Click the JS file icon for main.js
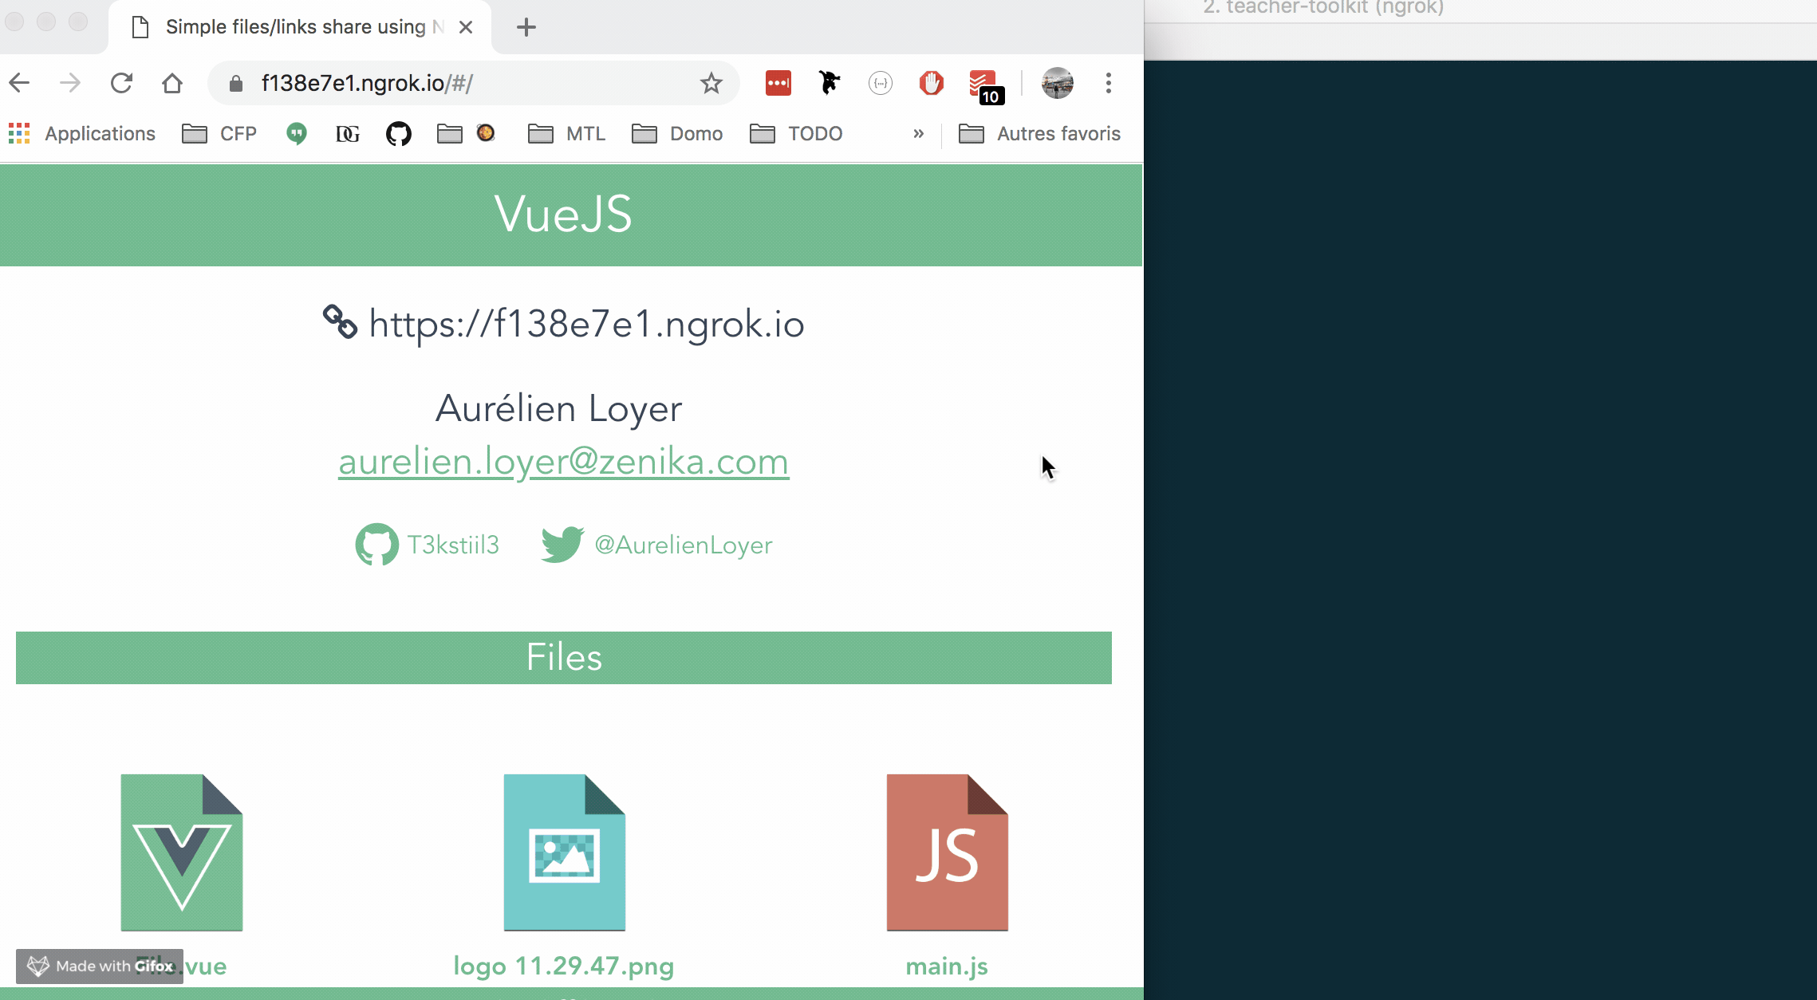 pos(947,852)
